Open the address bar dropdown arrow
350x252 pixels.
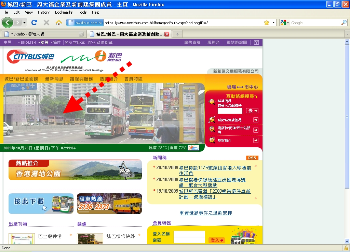pos(273,23)
